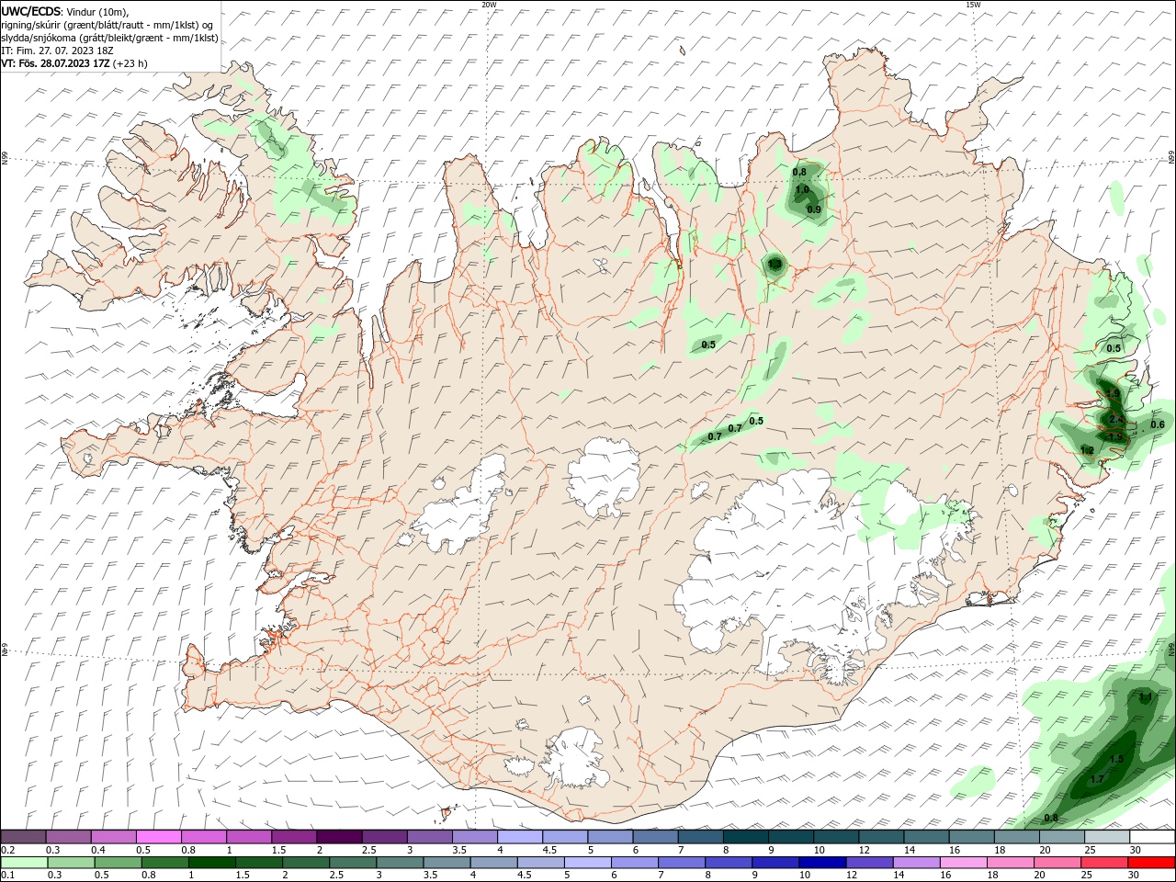Select the pale green 0.1 rain legend swatch

[23, 863]
